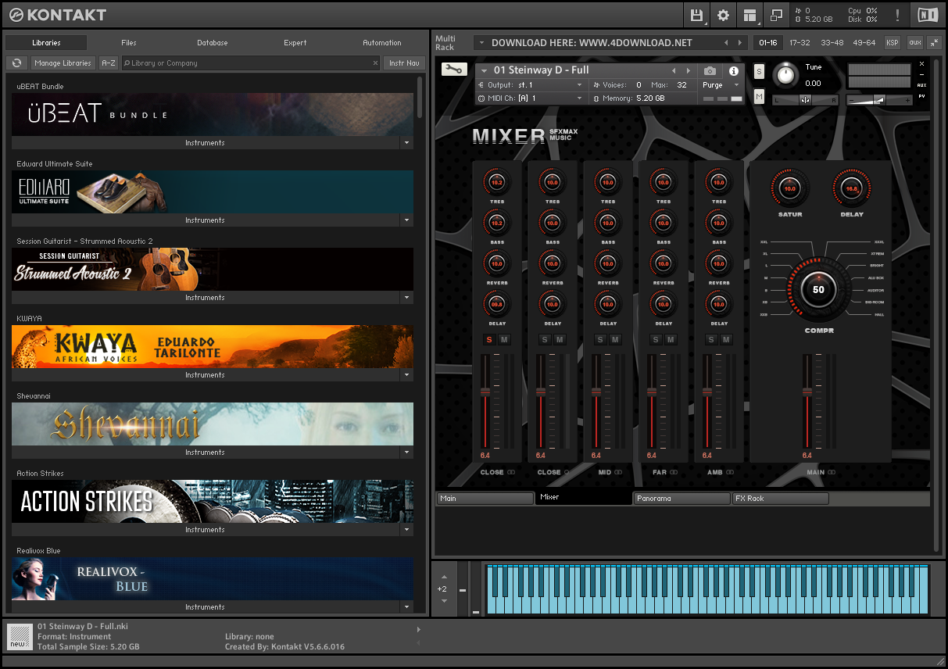Click the instrument pan L-R slider
The image size is (948, 669).
click(805, 99)
